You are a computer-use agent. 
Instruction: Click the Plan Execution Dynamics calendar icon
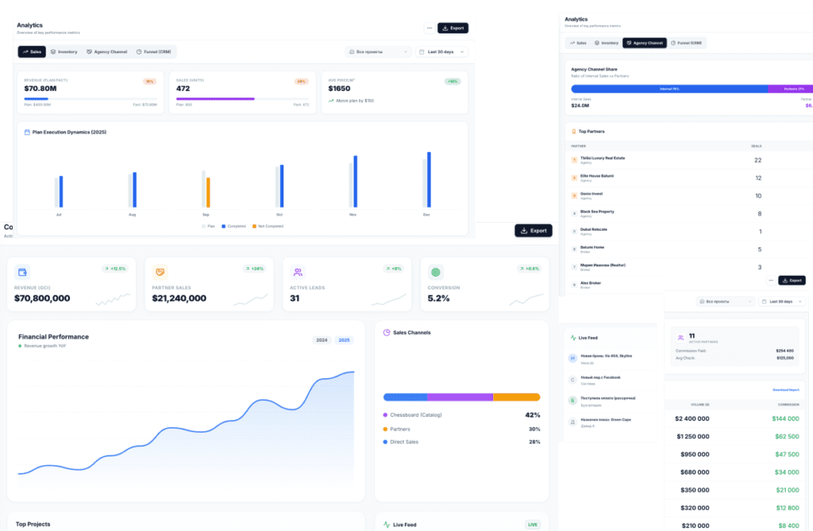[27, 132]
